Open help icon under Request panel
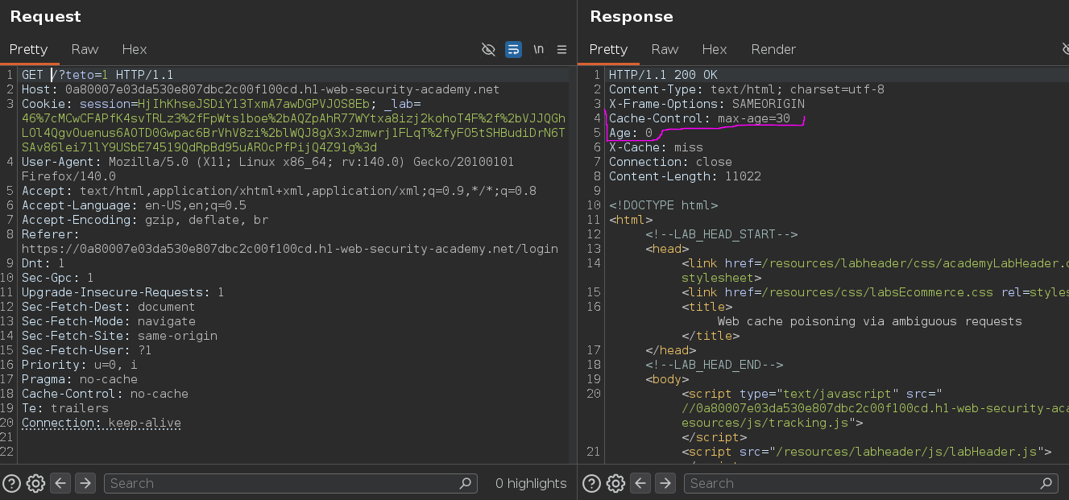This screenshot has height=500, width=1069. [x=11, y=483]
